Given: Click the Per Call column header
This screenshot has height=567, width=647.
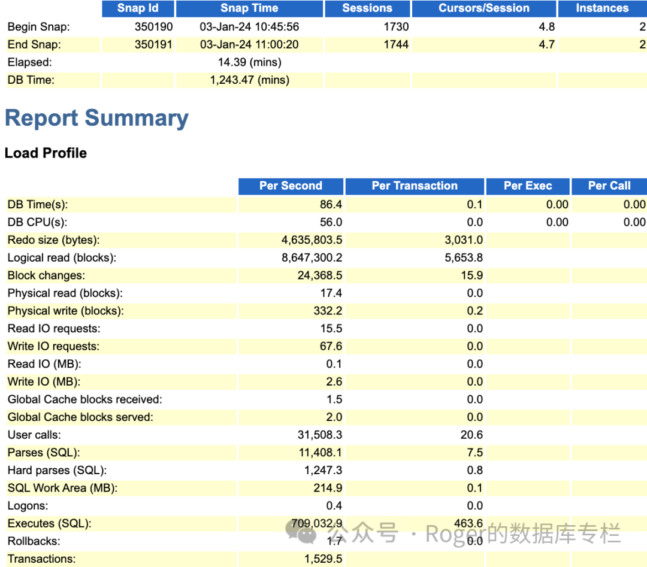Looking at the screenshot, I should coord(609,186).
